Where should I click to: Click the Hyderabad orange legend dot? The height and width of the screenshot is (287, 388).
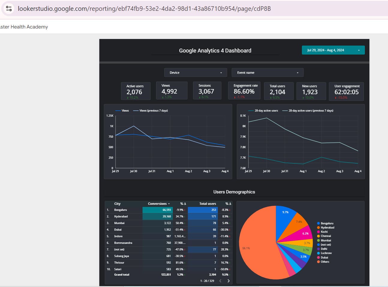click(x=318, y=228)
